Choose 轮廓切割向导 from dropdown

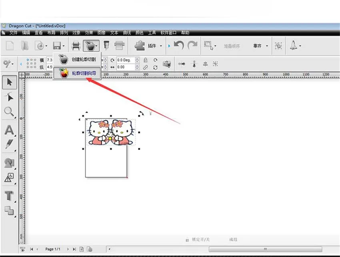click(77, 73)
